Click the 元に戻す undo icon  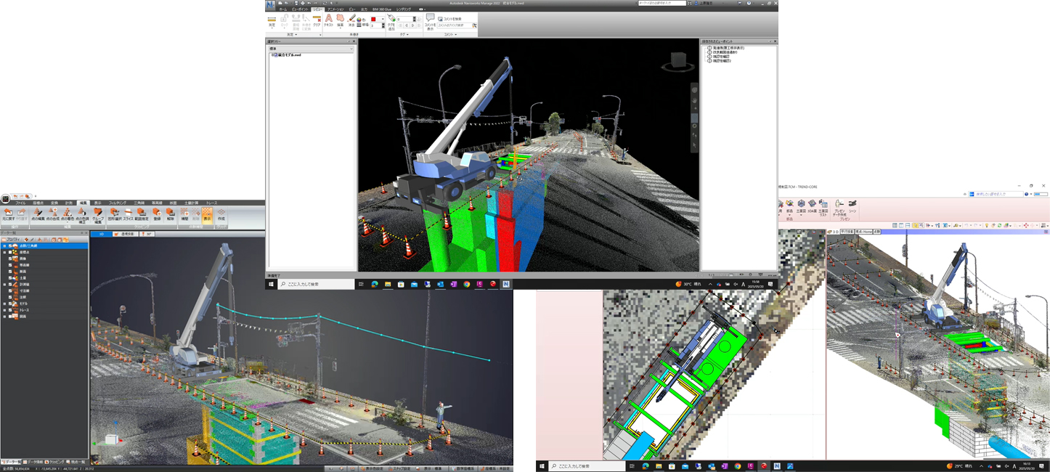click(8, 213)
